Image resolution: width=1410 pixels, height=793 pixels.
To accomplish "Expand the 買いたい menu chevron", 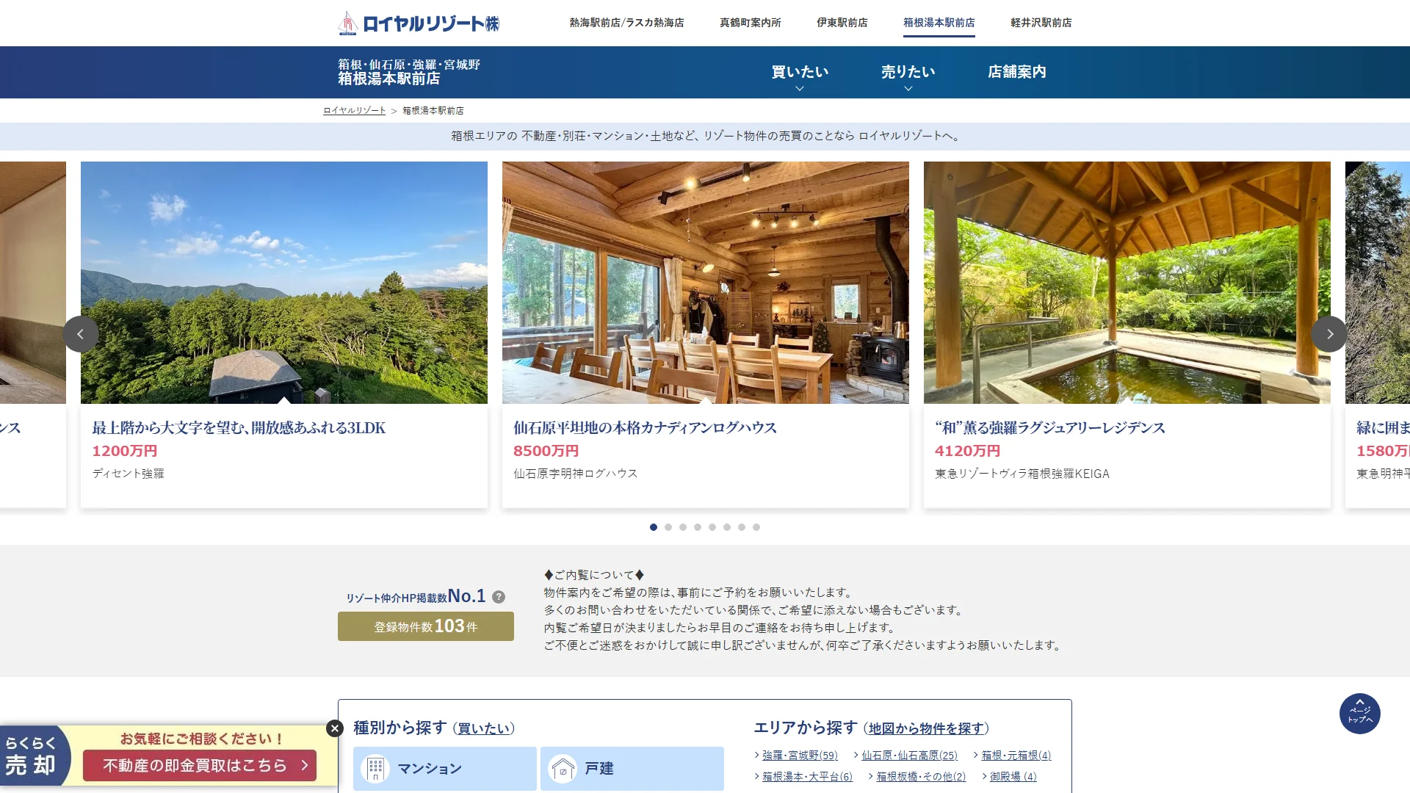I will coord(800,89).
